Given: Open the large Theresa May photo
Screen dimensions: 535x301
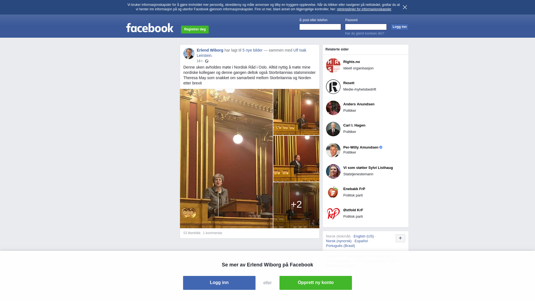Looking at the screenshot, I should tap(226, 159).
